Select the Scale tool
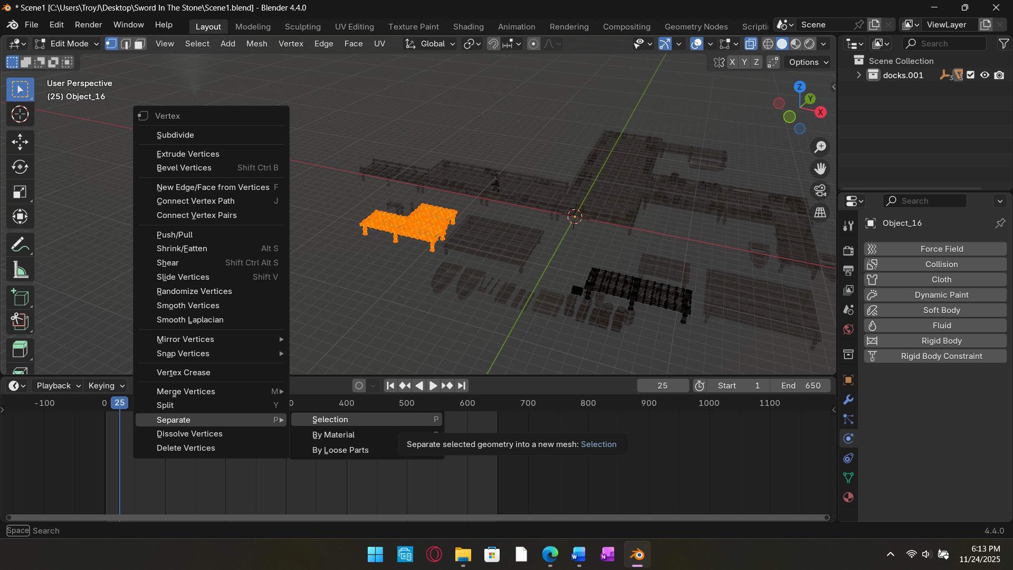Viewport: 1013px width, 570px height. (20, 192)
